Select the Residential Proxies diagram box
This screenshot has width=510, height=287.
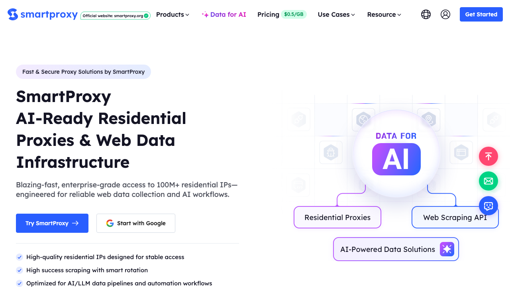337,217
